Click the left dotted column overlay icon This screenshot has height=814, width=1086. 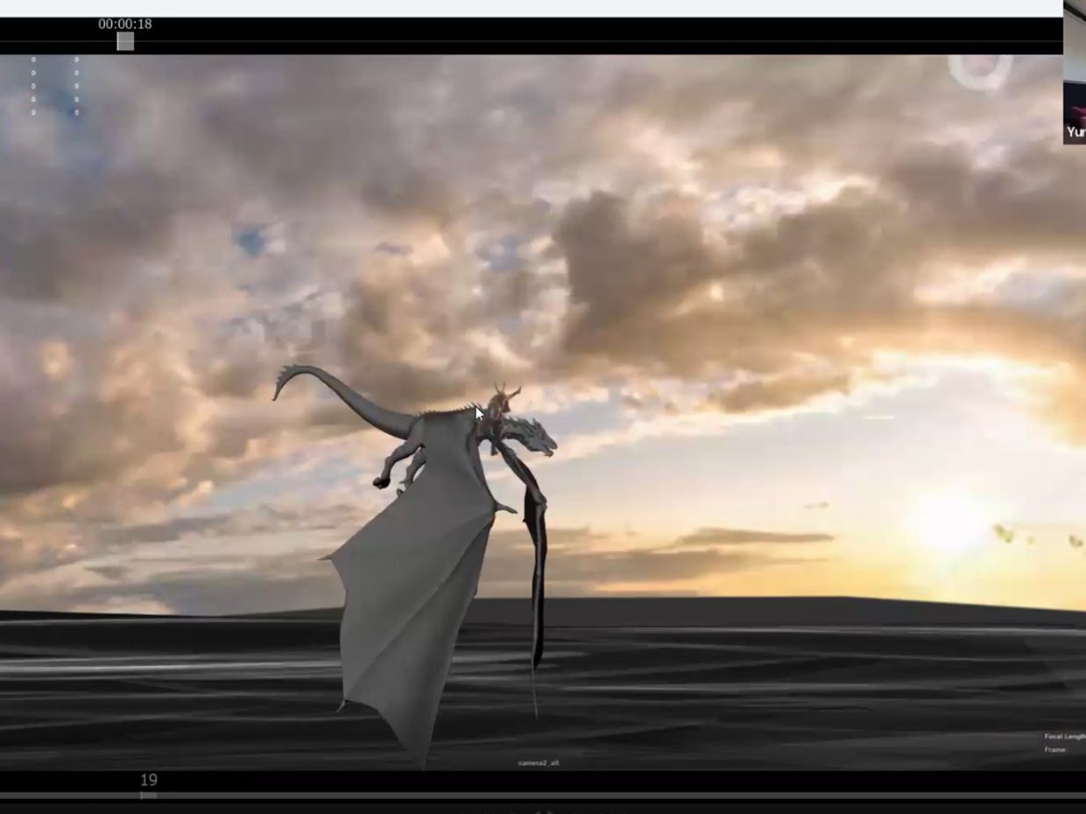click(33, 86)
